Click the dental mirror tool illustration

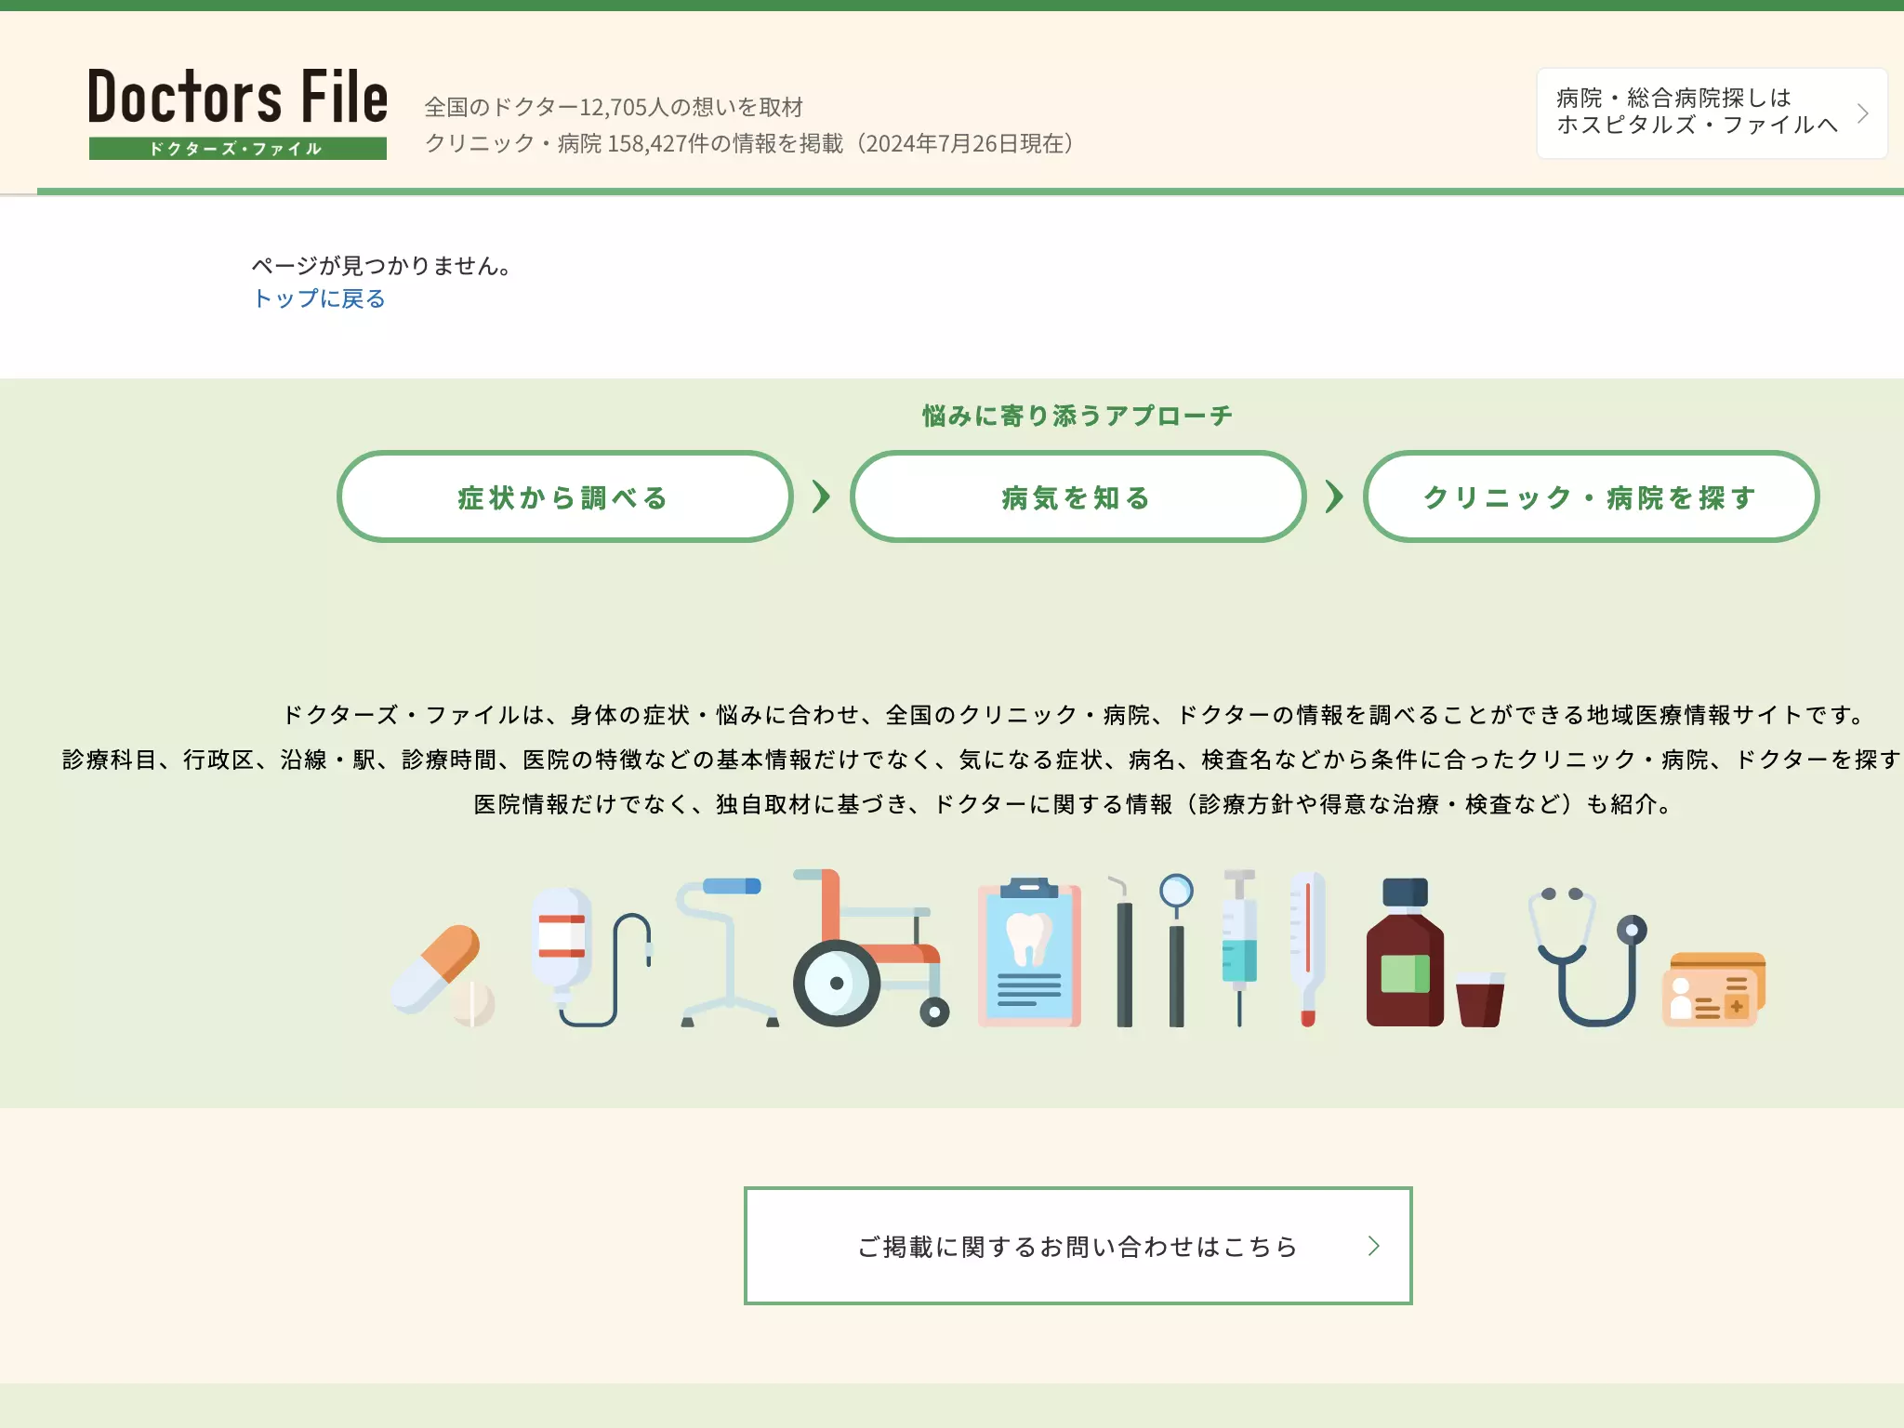click(1176, 949)
